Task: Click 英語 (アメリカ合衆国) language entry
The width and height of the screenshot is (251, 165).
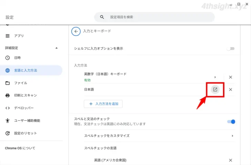Action: [x=110, y=160]
